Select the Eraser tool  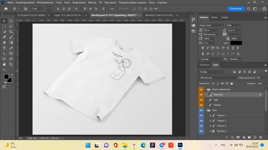[4, 43]
